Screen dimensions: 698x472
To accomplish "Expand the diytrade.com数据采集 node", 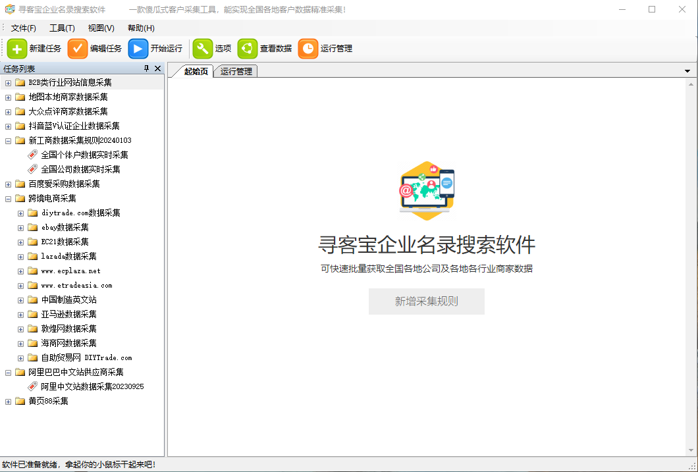I will pyautogui.click(x=20, y=213).
